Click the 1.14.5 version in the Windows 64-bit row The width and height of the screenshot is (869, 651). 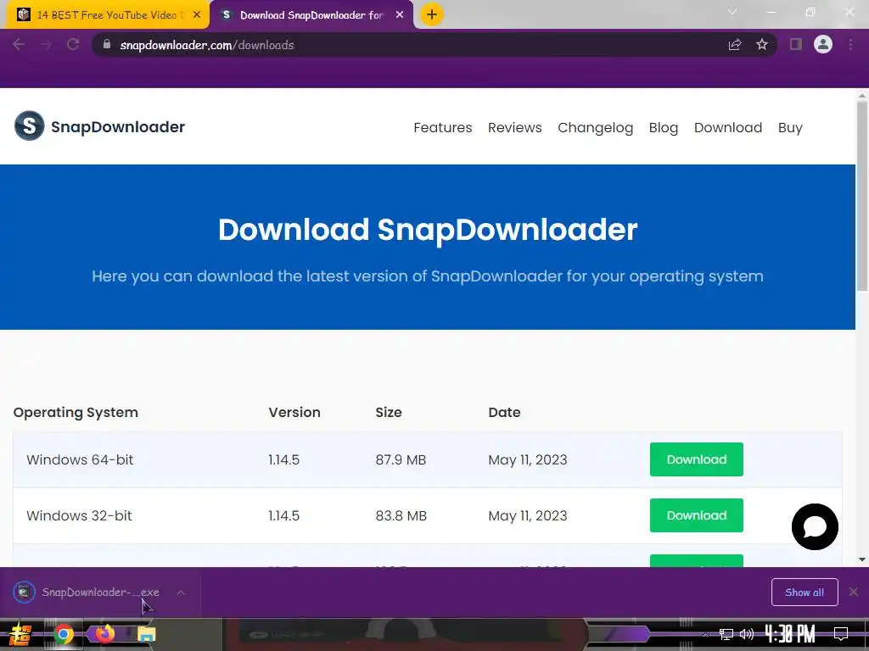click(283, 459)
